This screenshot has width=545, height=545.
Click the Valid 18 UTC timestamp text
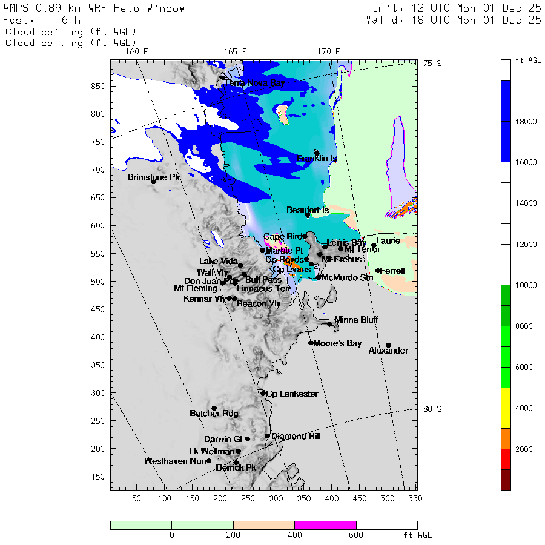453,20
